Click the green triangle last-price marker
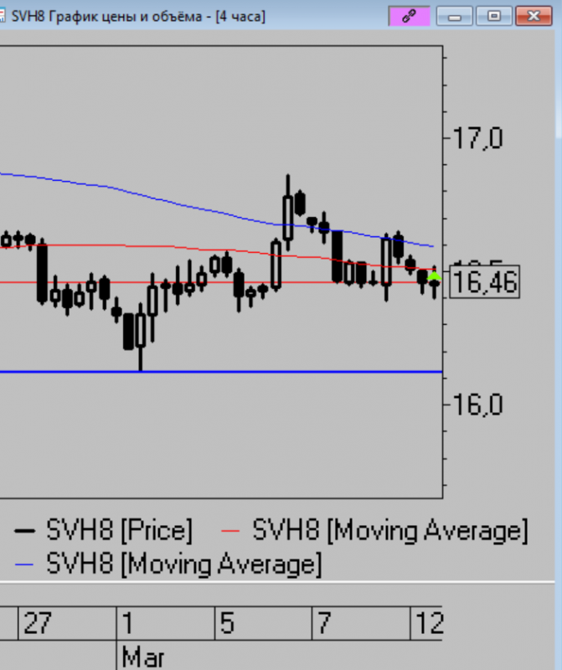The image size is (562, 670). pyautogui.click(x=434, y=276)
